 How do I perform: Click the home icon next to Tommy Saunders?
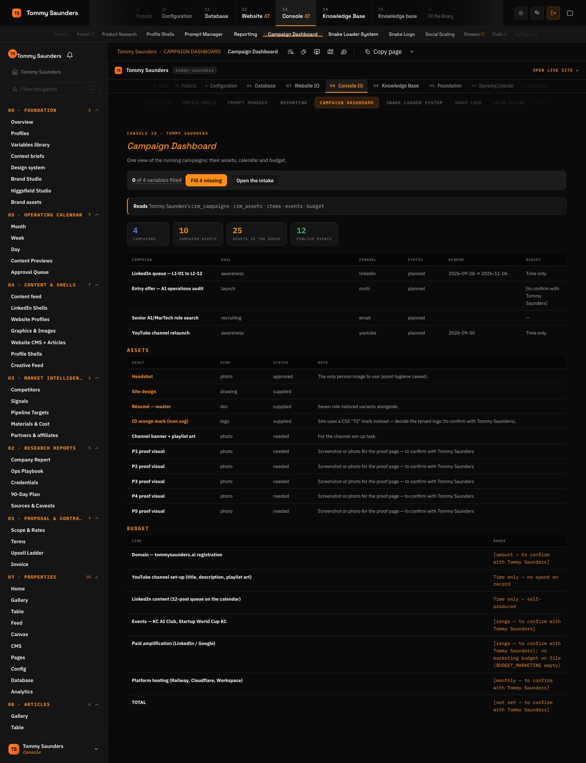[15, 72]
